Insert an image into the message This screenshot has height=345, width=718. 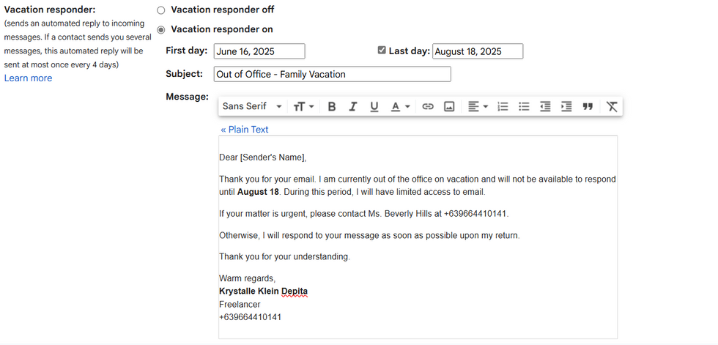point(449,107)
